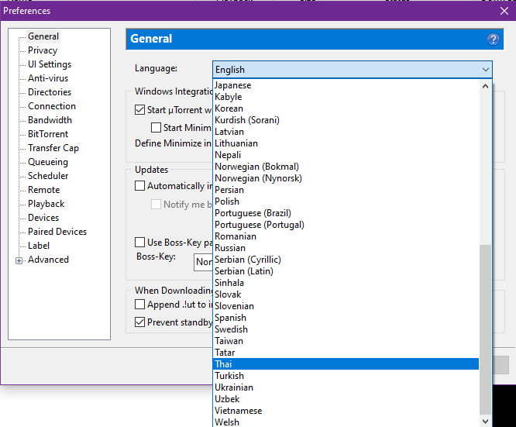Open Paired Devices settings
This screenshot has width=516, height=427.
click(x=57, y=232)
